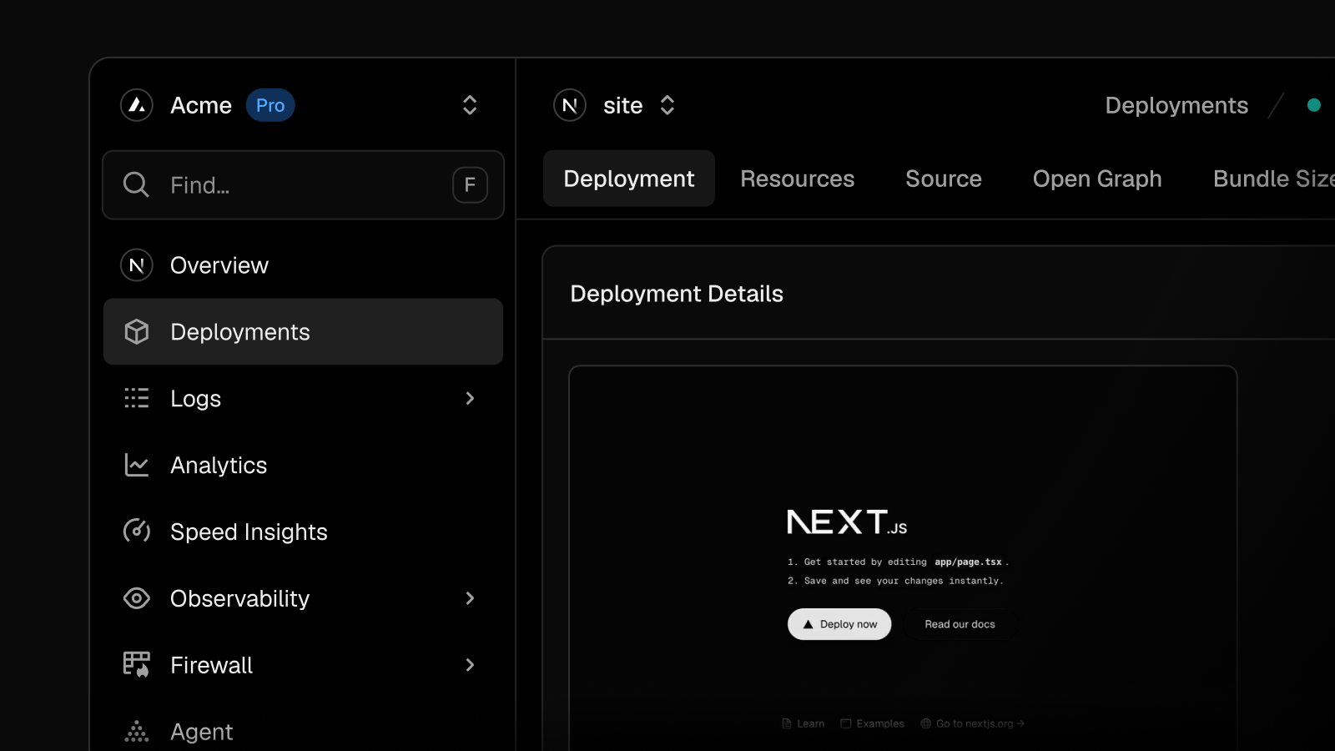This screenshot has height=751, width=1335.
Task: Select Deployments in the sidebar
Action: click(x=303, y=332)
